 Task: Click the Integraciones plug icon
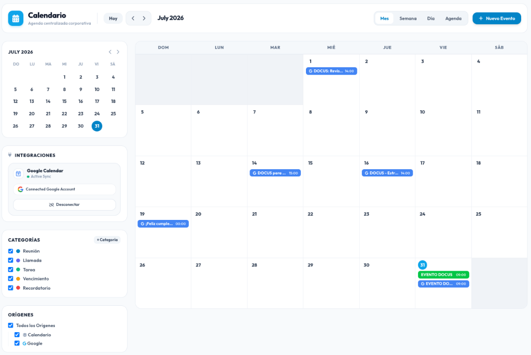pyautogui.click(x=10, y=155)
